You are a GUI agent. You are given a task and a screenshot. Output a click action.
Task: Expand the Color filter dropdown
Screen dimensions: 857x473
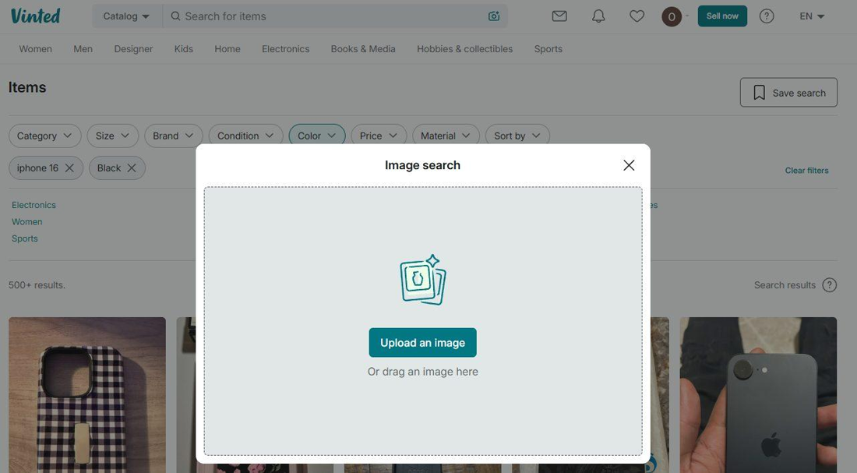coord(317,136)
